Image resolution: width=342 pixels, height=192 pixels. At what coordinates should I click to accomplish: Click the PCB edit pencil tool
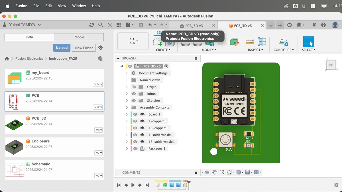pyautogui.click(x=234, y=43)
